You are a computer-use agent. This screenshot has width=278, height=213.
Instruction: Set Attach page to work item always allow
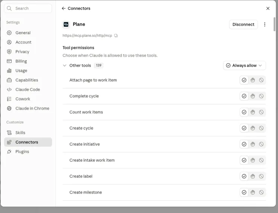tap(244, 80)
